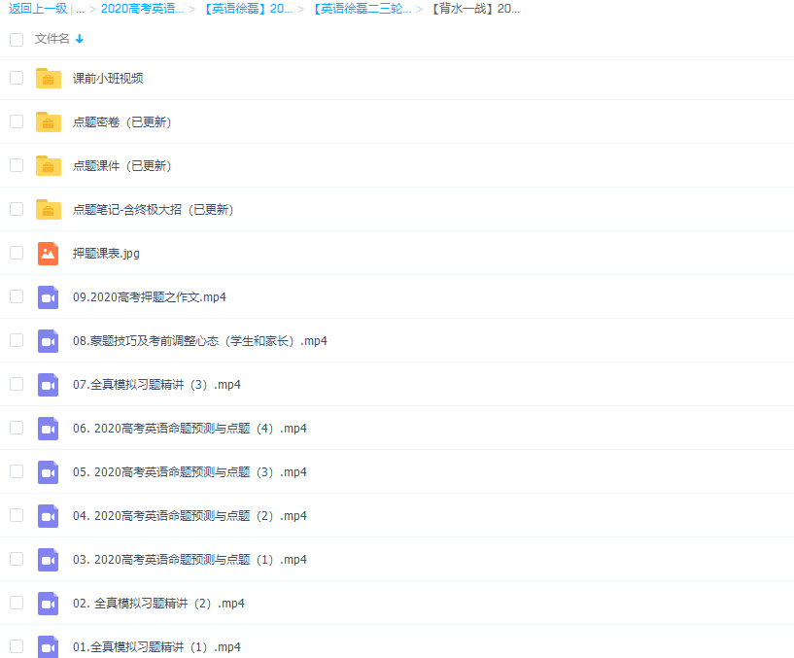Navigate to 【英语徐磊二三轮 breadcrumb
The image size is (794, 658).
(361, 9)
